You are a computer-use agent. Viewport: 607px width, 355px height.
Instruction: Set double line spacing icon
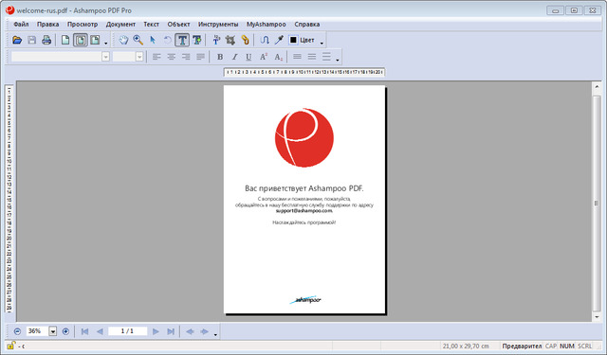[326, 57]
